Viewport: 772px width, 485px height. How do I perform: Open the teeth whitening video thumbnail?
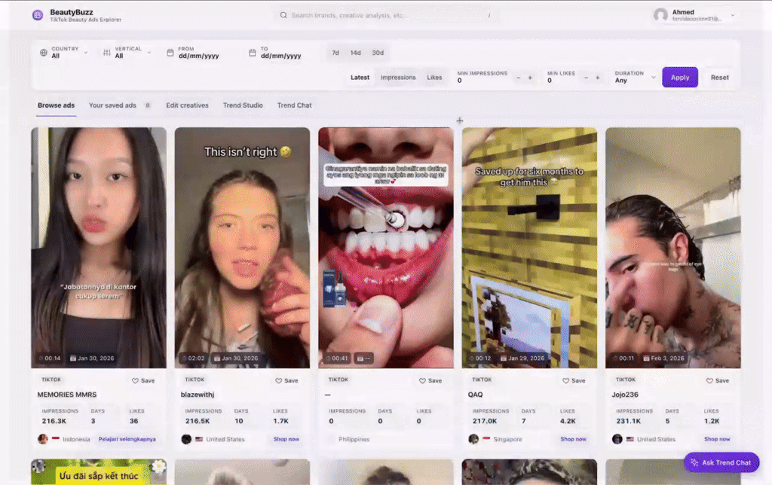pos(386,248)
